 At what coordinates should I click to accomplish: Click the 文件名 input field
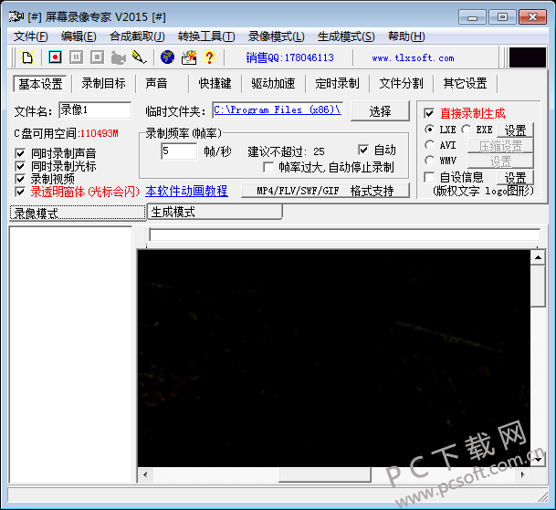(95, 110)
